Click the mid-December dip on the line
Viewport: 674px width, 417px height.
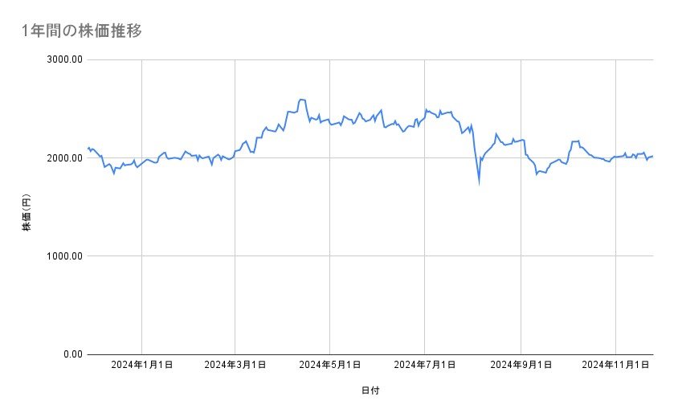coord(113,173)
